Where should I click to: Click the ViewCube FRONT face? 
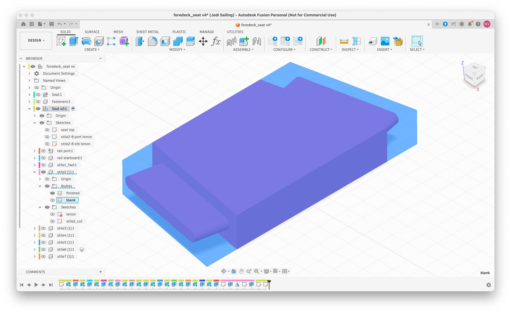click(469, 76)
